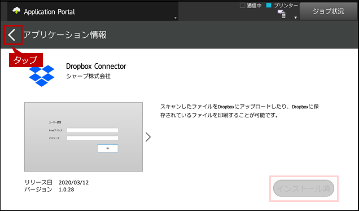Screen dimensions: 359x211
Task: Open the Dropbox Connector login preview thumbnail
Action: click(84, 137)
